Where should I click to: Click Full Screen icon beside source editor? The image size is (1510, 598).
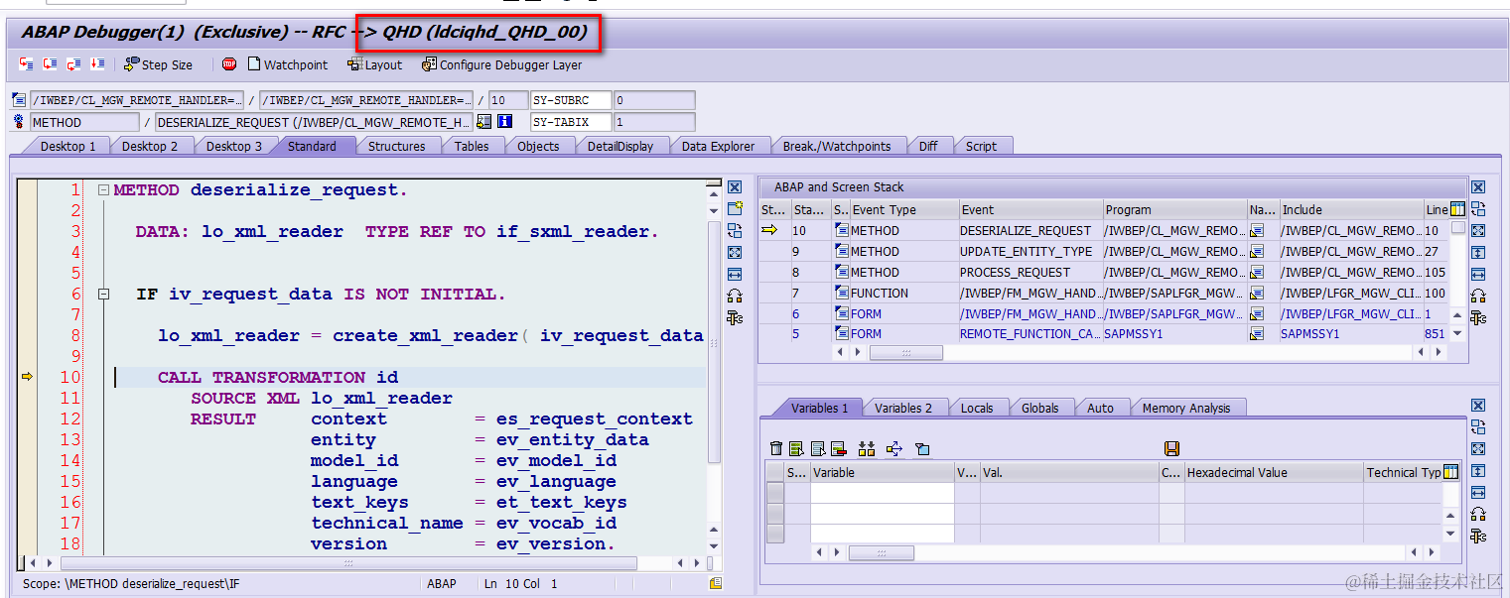coord(735,252)
